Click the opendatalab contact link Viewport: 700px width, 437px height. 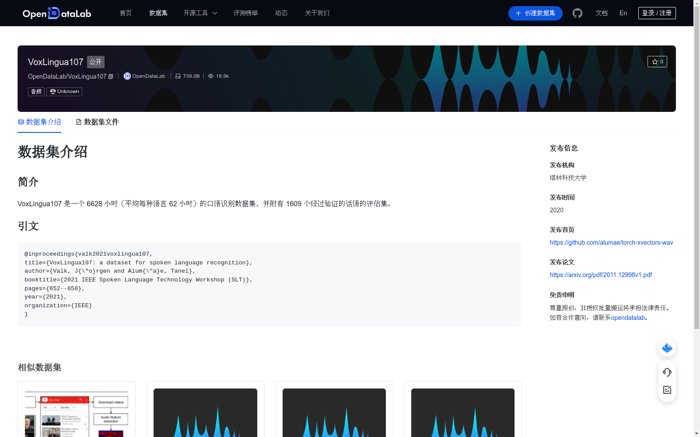pos(628,318)
